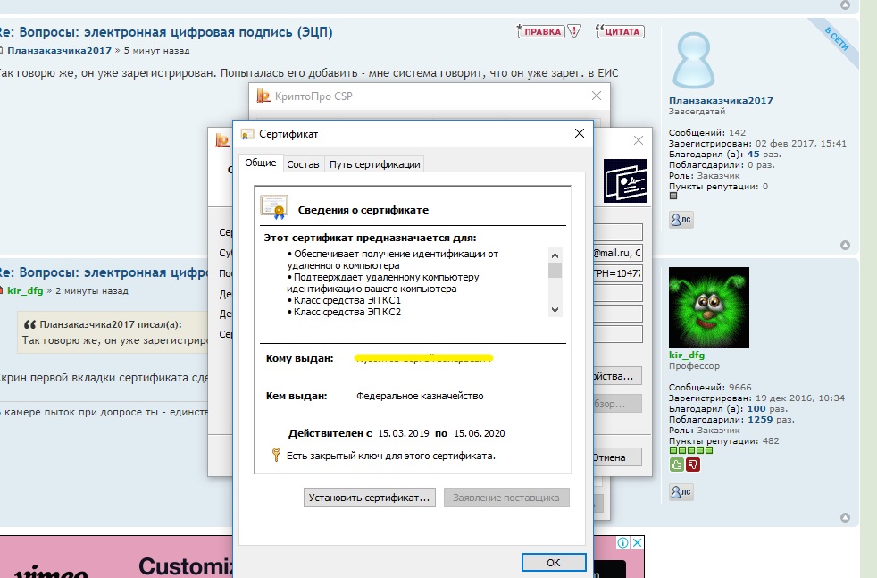Viewport: 877px width, 578px height.
Task: Click the thumbs-down reputation icon for kir_dfg
Action: pos(693,465)
